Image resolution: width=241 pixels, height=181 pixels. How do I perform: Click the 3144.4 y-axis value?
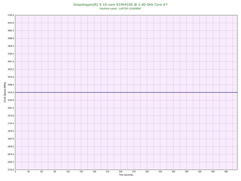pyautogui.click(x=11, y=123)
